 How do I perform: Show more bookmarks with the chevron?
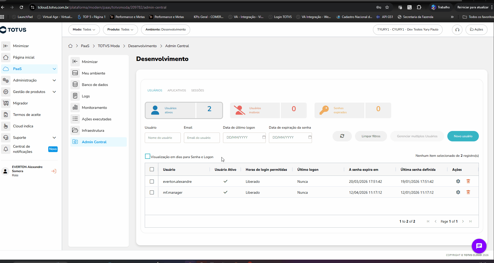452,17
